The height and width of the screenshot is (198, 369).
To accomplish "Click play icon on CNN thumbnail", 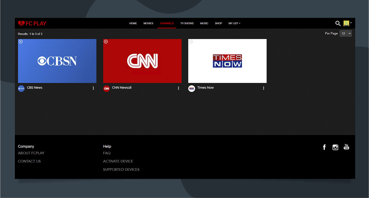I will 106,42.
